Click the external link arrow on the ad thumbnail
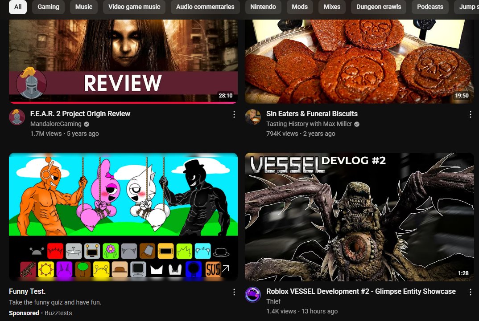 pyautogui.click(x=226, y=269)
